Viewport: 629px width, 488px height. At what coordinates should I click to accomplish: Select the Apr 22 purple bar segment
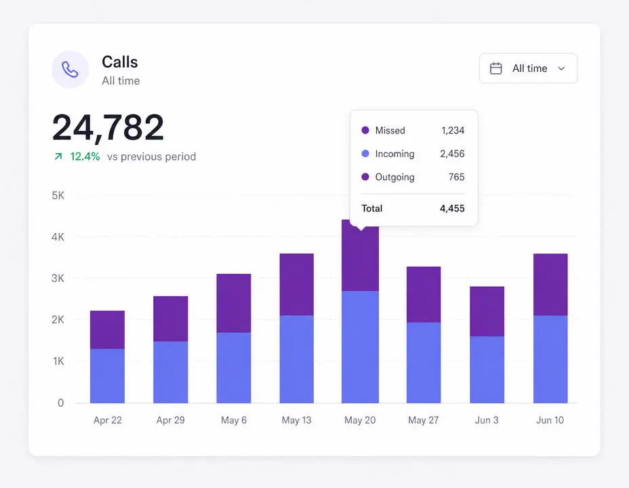point(107,329)
